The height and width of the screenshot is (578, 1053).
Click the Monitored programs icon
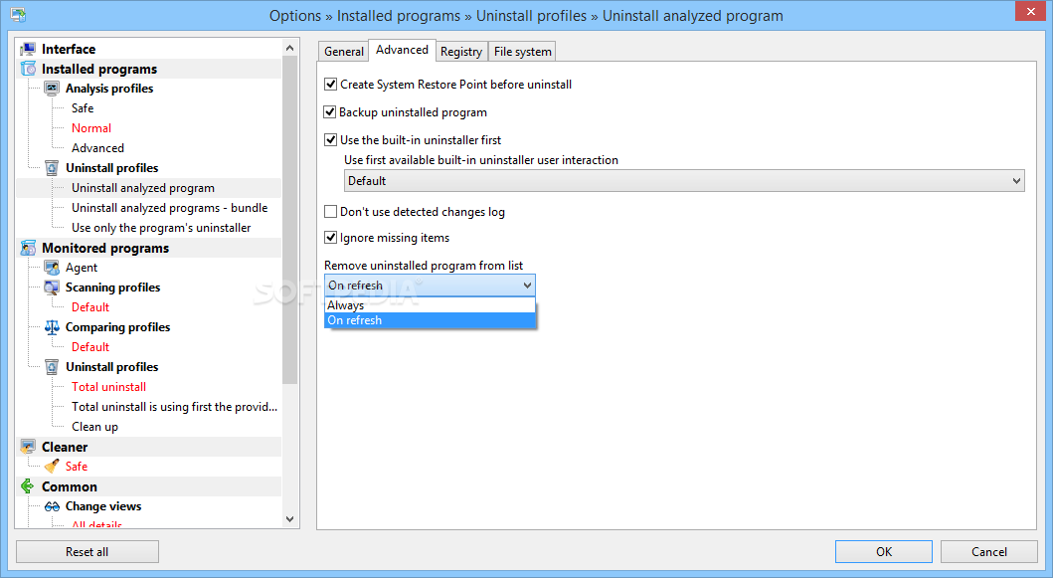(x=28, y=248)
